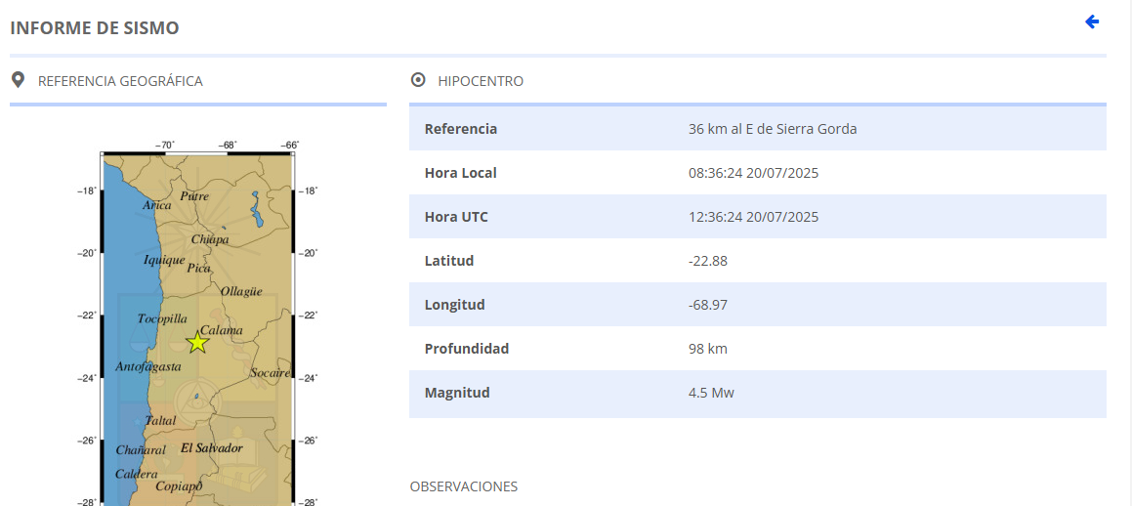Select the HIPOCENTRO heading text

481,81
